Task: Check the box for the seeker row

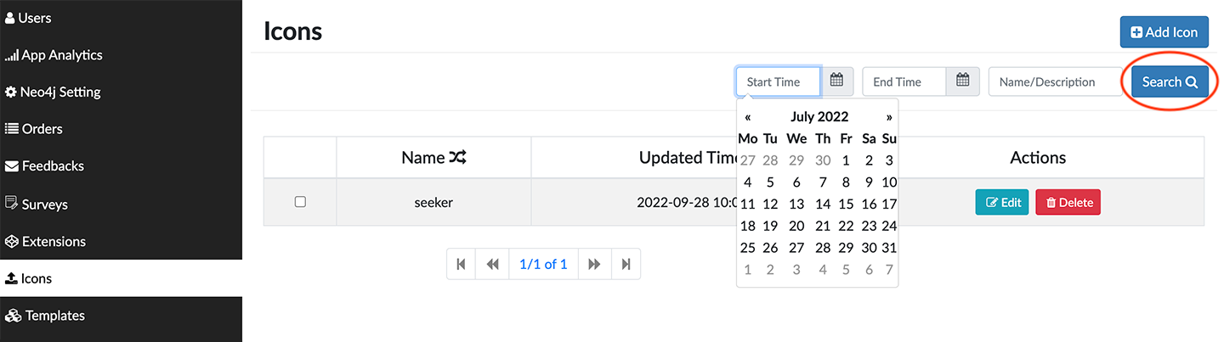Action: pyautogui.click(x=300, y=202)
